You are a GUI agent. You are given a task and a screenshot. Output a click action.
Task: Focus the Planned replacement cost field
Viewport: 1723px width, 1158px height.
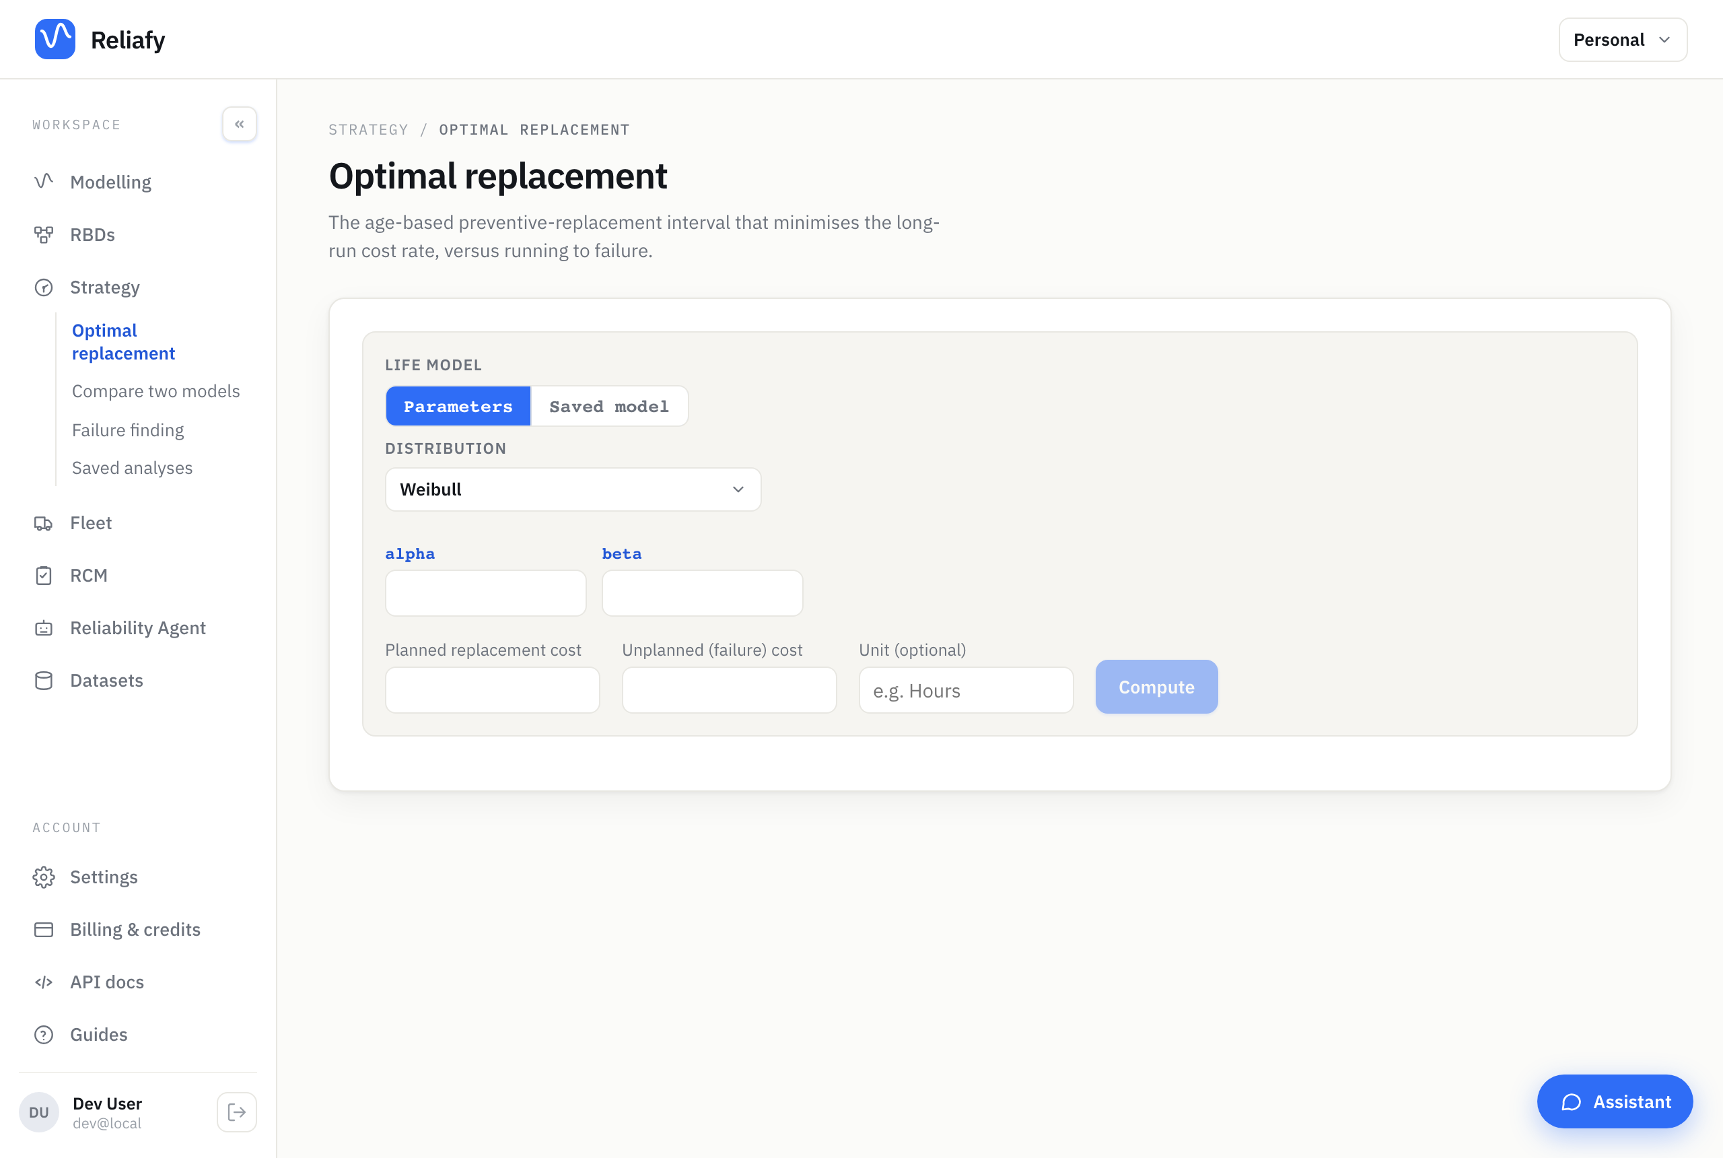pyautogui.click(x=493, y=691)
